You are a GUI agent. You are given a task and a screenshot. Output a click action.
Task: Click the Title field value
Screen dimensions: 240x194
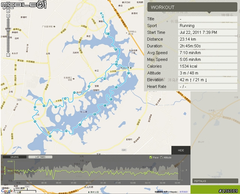click(x=207, y=19)
